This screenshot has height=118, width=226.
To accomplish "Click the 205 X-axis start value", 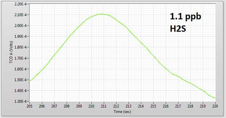I will coord(30,106).
